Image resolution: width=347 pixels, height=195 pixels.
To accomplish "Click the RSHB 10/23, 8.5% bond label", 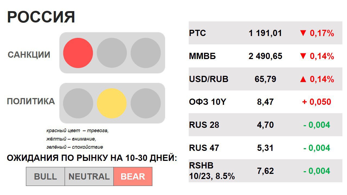I will (x=212, y=171).
